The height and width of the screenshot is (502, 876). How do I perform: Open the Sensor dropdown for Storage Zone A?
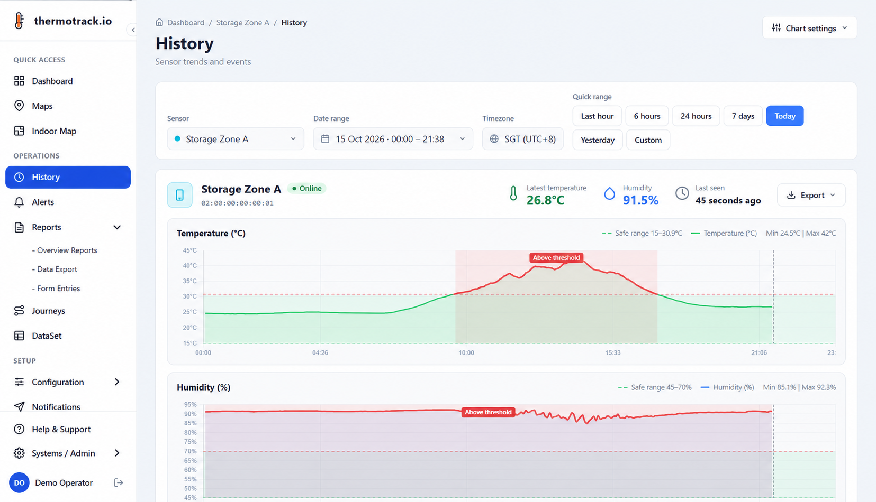(236, 139)
